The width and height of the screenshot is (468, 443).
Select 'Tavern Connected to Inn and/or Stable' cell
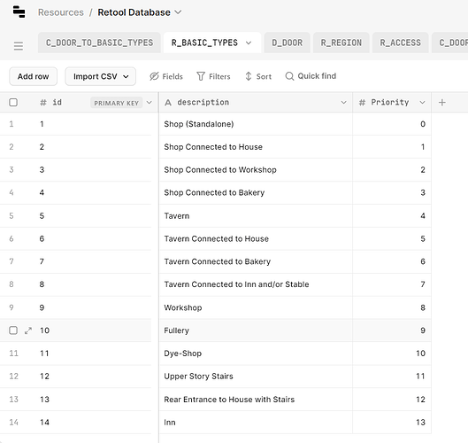click(256, 284)
